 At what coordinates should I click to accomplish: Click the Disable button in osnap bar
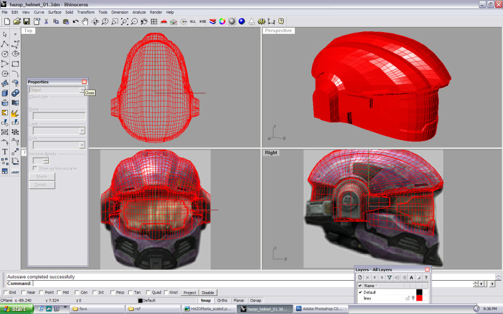pyautogui.click(x=208, y=293)
